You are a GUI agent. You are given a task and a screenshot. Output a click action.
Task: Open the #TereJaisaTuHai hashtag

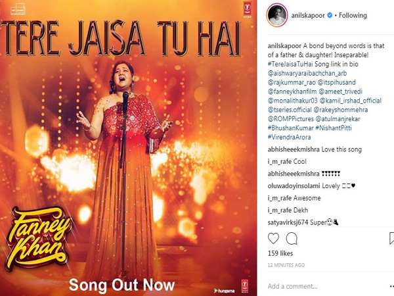pyautogui.click(x=290, y=64)
